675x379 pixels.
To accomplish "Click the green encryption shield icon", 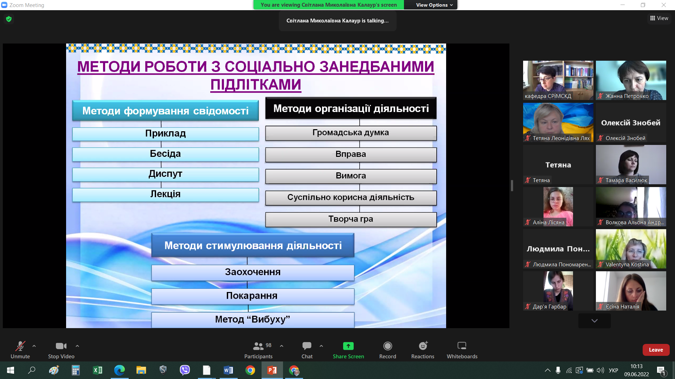I will point(9,19).
